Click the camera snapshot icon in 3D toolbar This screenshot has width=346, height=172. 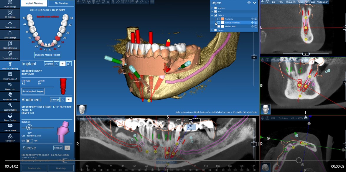[84, 2]
